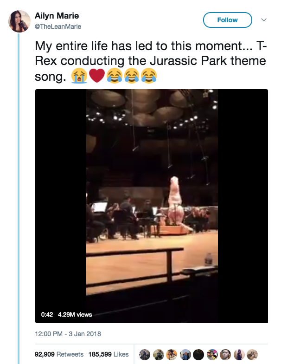Open the @TheLeanMarie handle link
Image resolution: width=281 pixels, height=364 pixels.
pyautogui.click(x=58, y=26)
